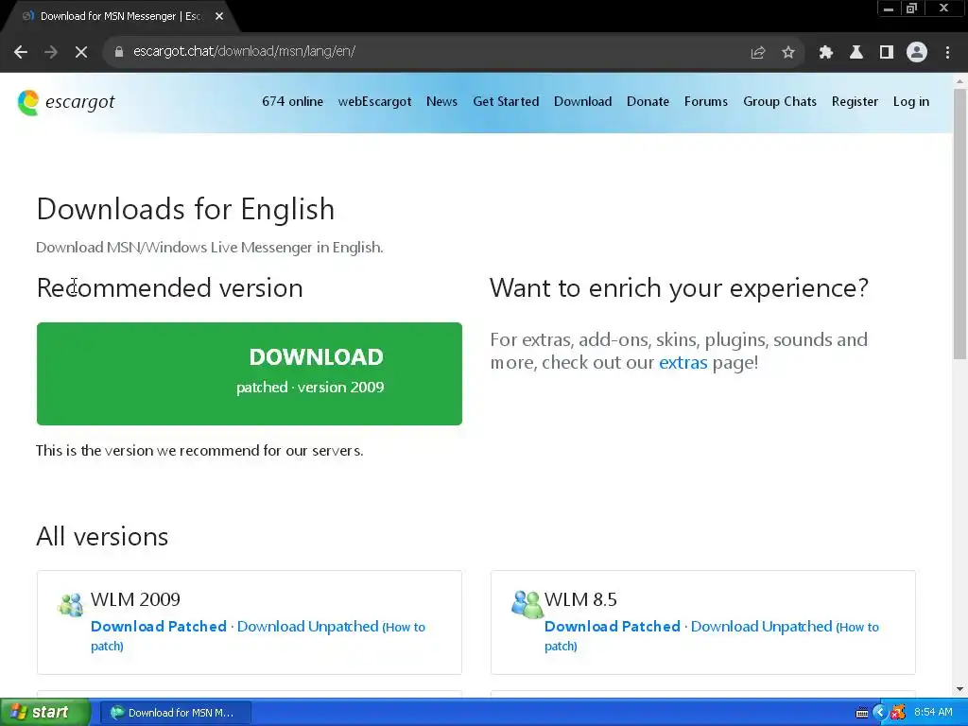Click the Chrome Labs flask icon
968x726 pixels.
(x=856, y=53)
